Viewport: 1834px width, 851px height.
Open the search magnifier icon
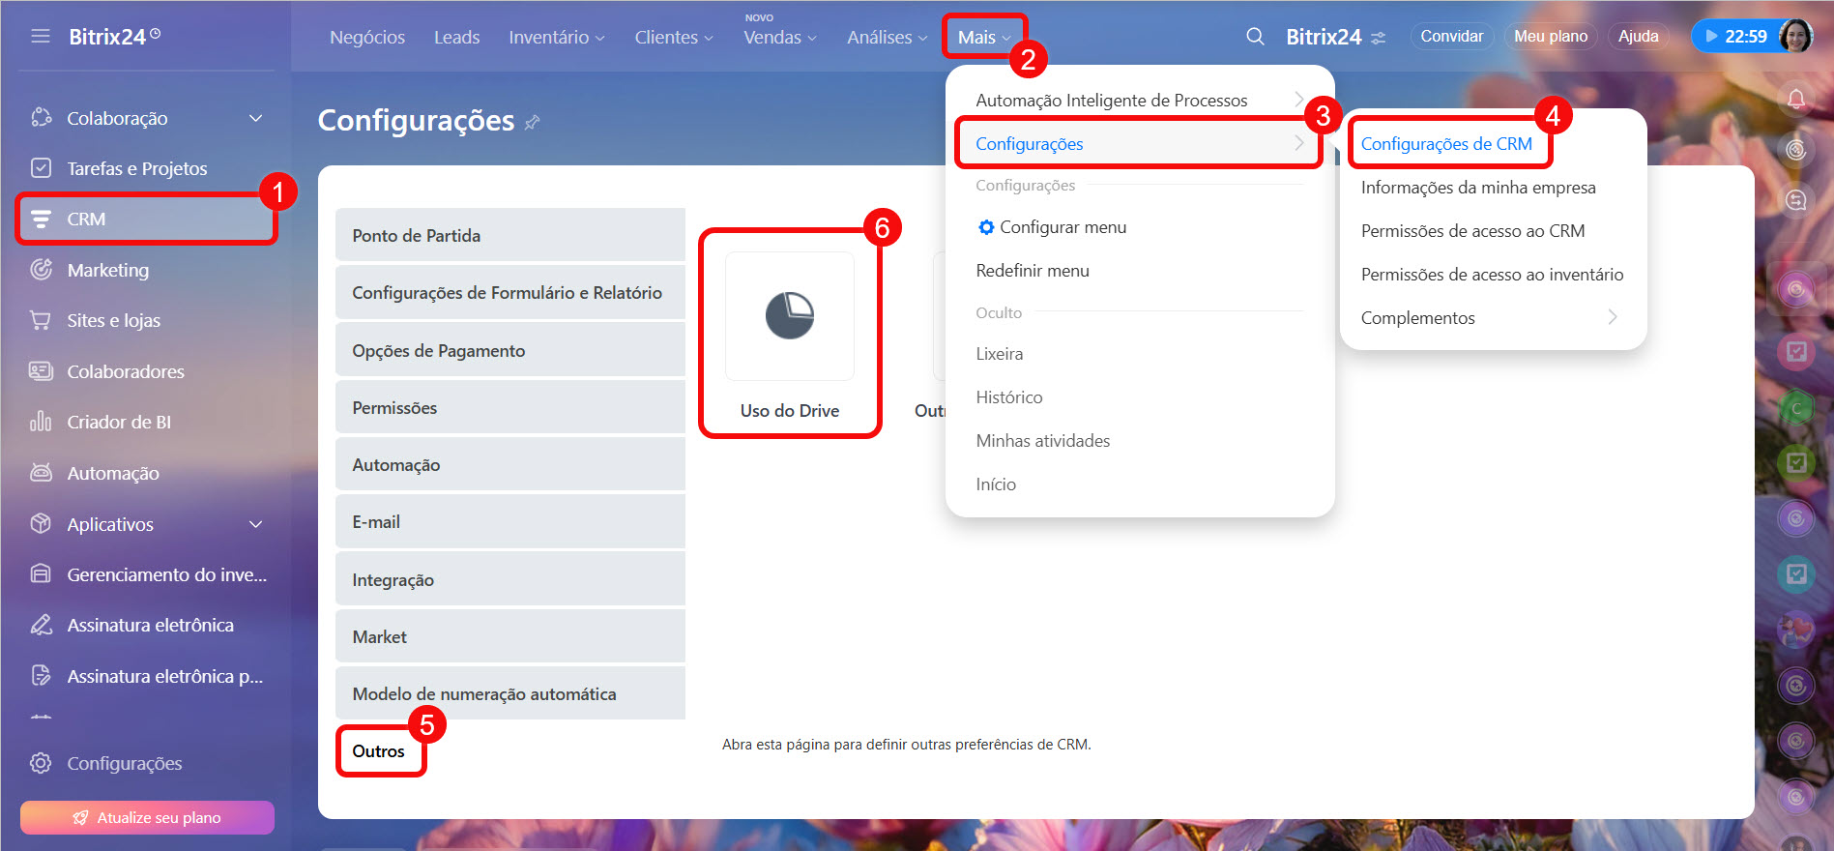[x=1255, y=37]
